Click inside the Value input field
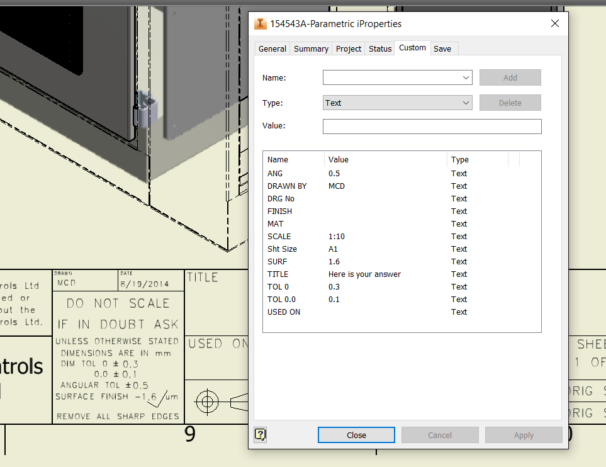 432,126
